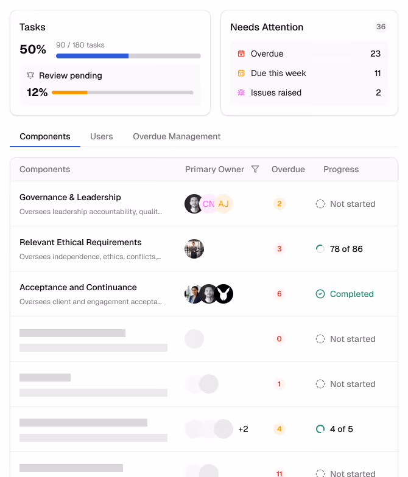Click the Components column header
Screen dimensions: 408x477
[45, 169]
